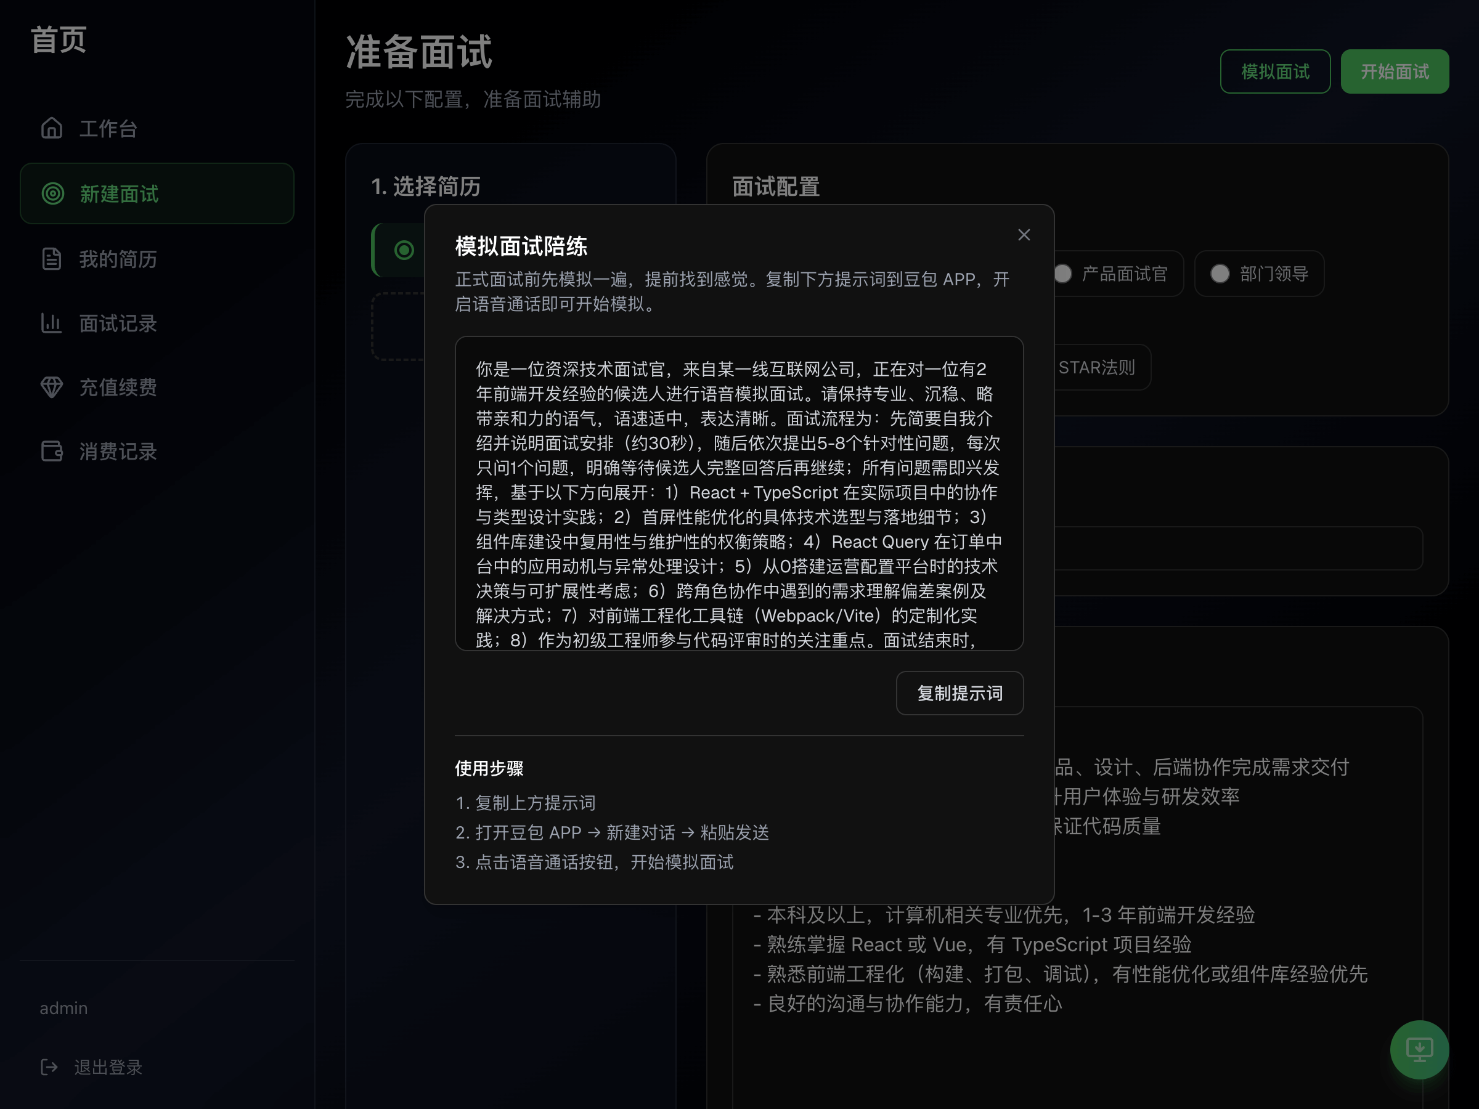Click the target icon beside 新建面试
Image resolution: width=1479 pixels, height=1109 pixels.
pyautogui.click(x=53, y=194)
